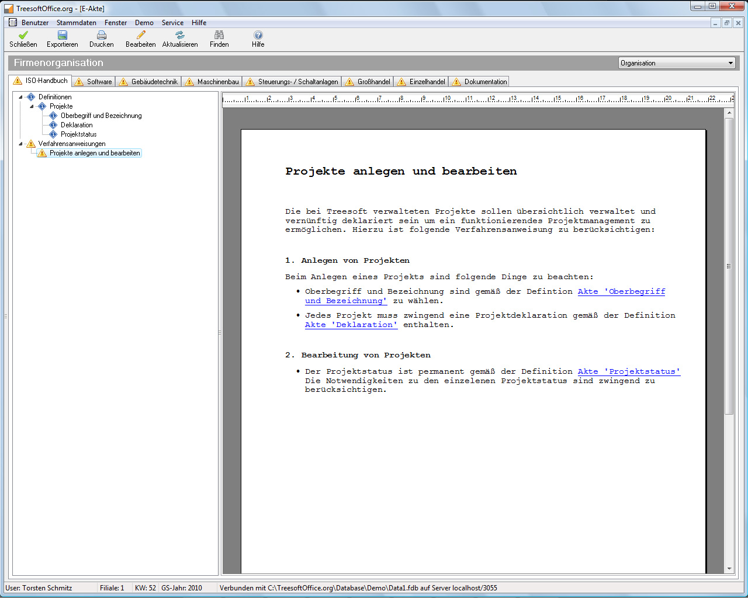
Task: Collapse the Verfahrensanweisungen tree node
Action: pos(21,144)
